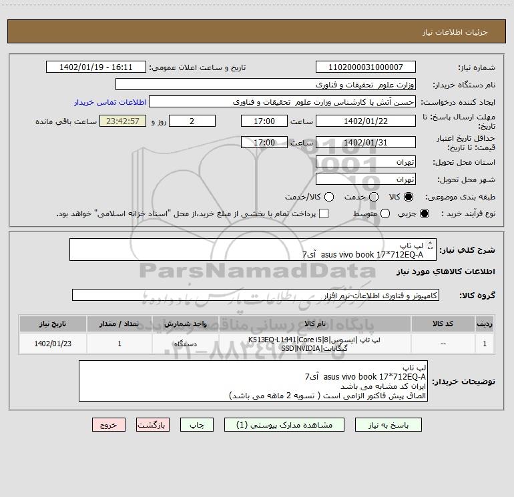Select جزیی purchase process type

(424, 213)
